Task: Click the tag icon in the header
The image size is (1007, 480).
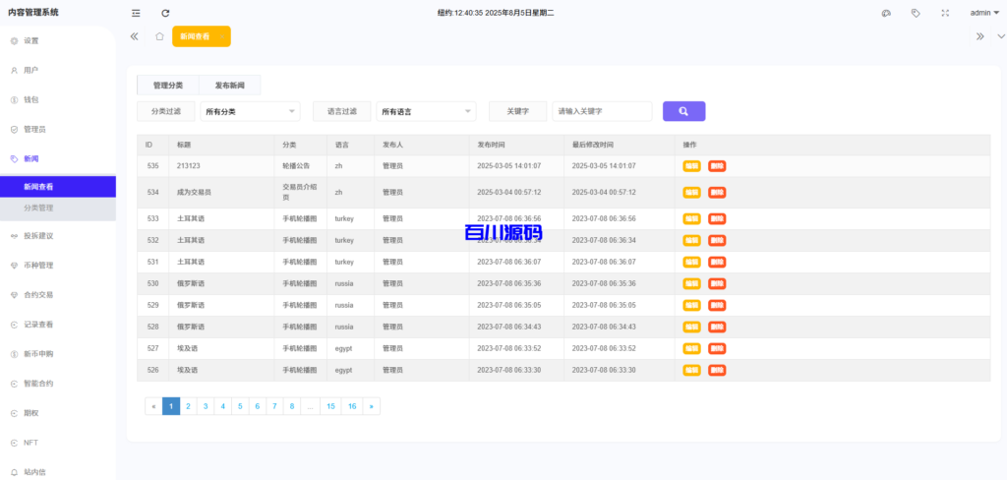Action: pos(916,13)
